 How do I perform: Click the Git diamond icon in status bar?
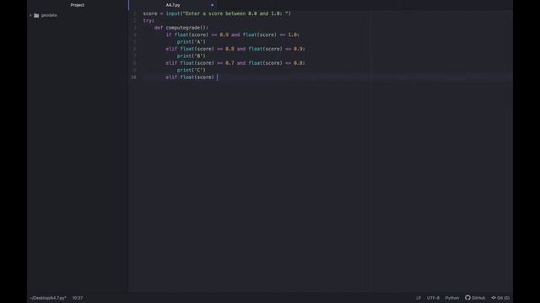(x=494, y=298)
